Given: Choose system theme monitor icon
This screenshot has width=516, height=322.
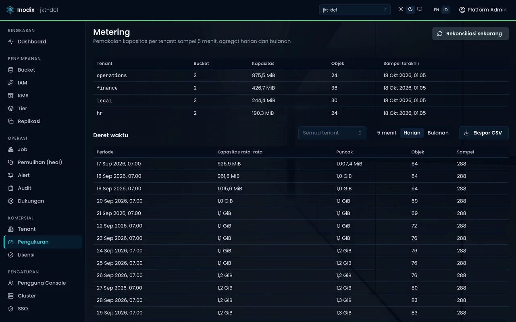Looking at the screenshot, I should [420, 9].
